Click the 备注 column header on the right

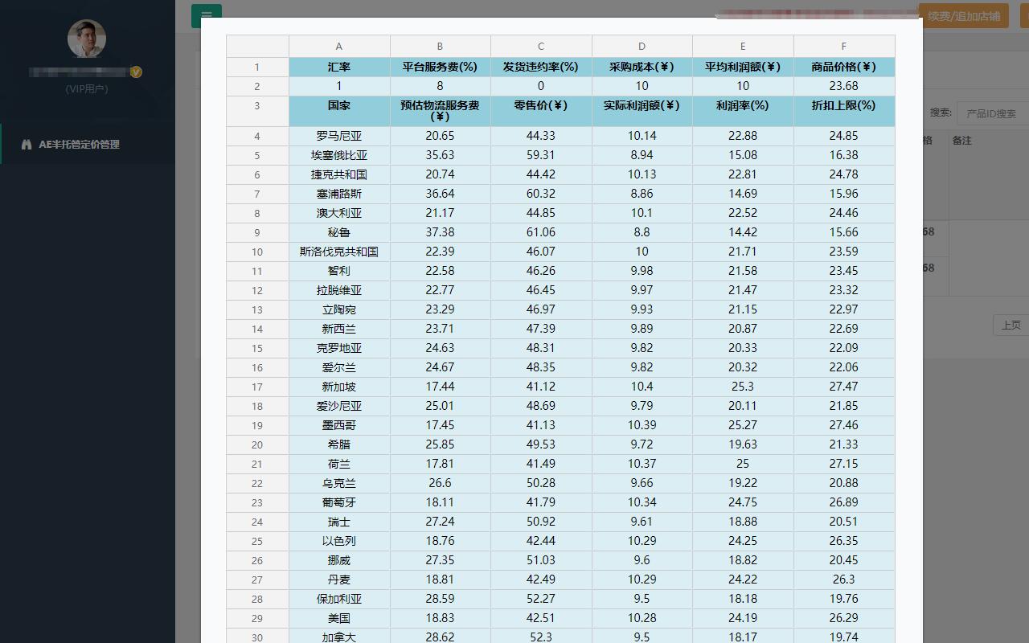coord(964,141)
